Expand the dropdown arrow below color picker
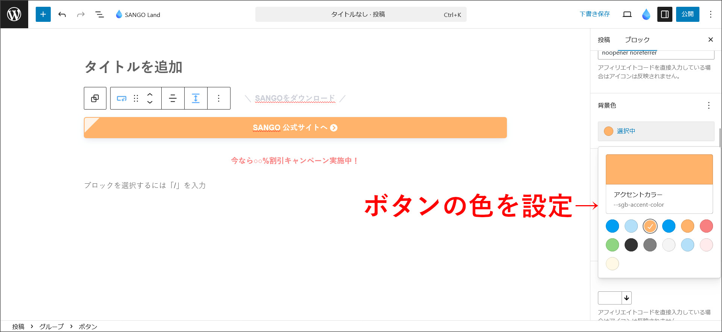 pos(626,298)
